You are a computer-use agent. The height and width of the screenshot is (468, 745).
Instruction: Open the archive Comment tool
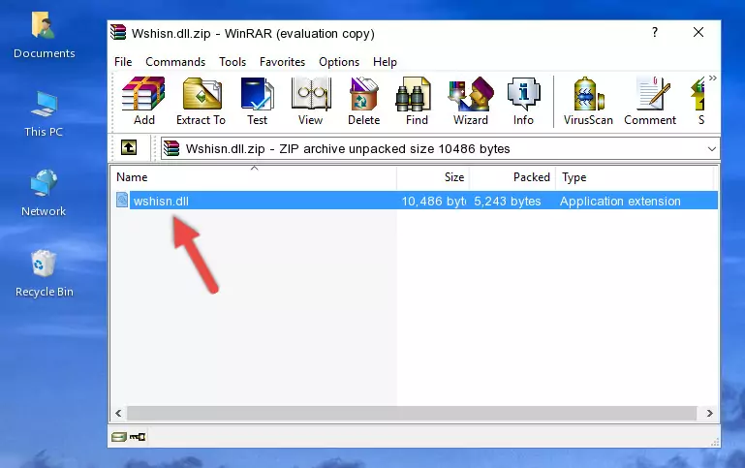pyautogui.click(x=650, y=101)
